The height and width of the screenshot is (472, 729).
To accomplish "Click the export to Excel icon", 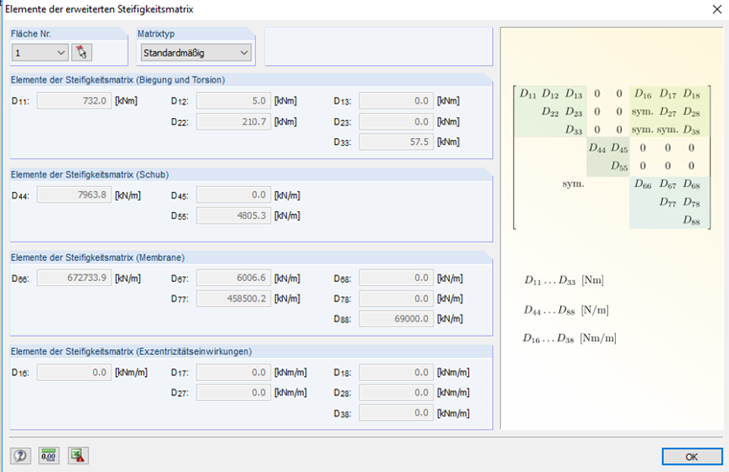I will click(78, 455).
